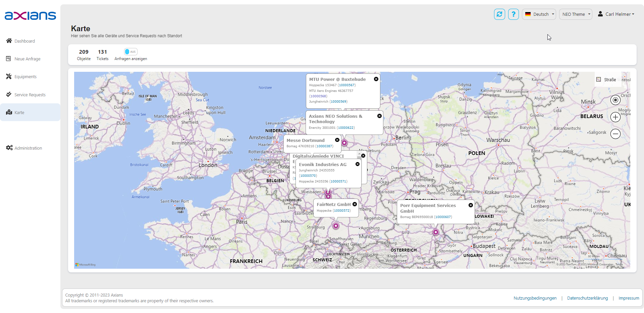
Task: Close the FairNetz GmbH popup
Action: (355, 204)
